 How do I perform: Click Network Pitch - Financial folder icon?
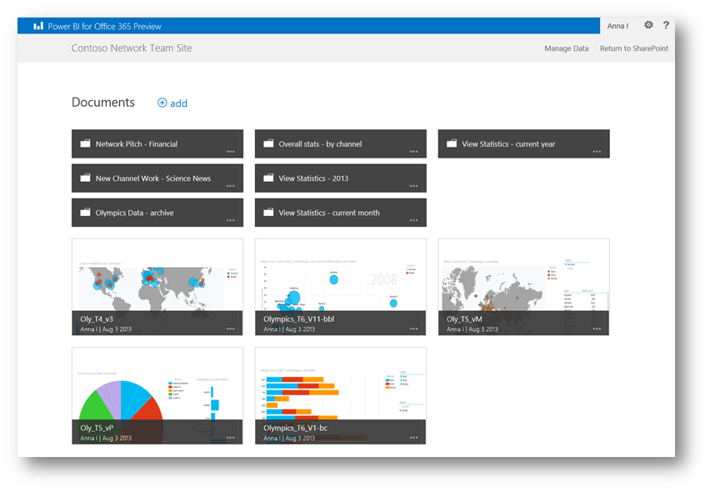click(x=85, y=143)
